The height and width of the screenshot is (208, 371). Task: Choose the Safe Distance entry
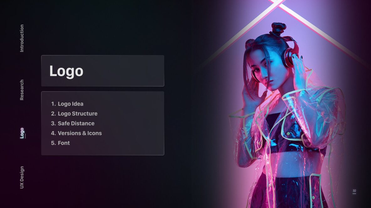[76, 124]
